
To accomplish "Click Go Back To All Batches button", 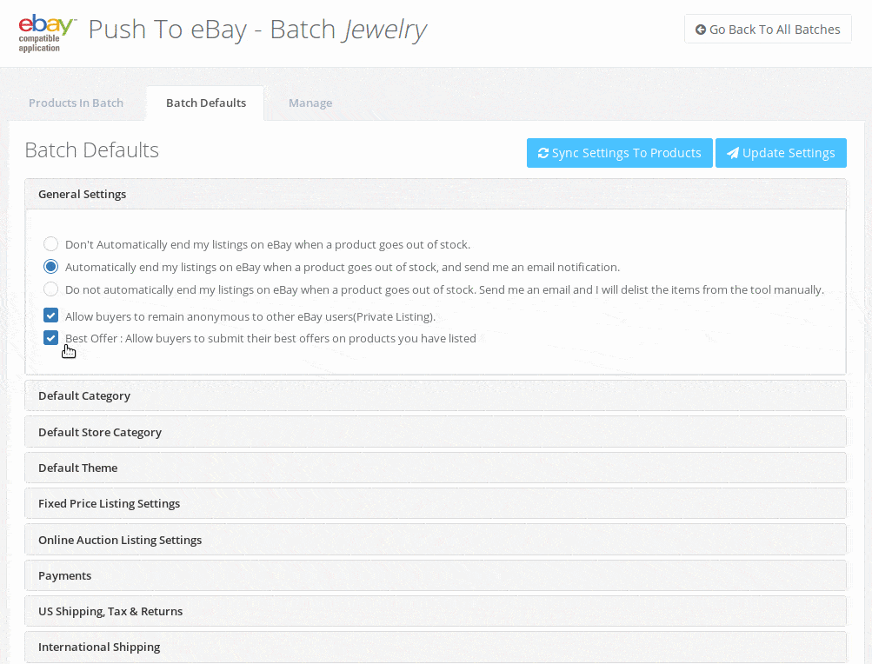I will pos(768,30).
